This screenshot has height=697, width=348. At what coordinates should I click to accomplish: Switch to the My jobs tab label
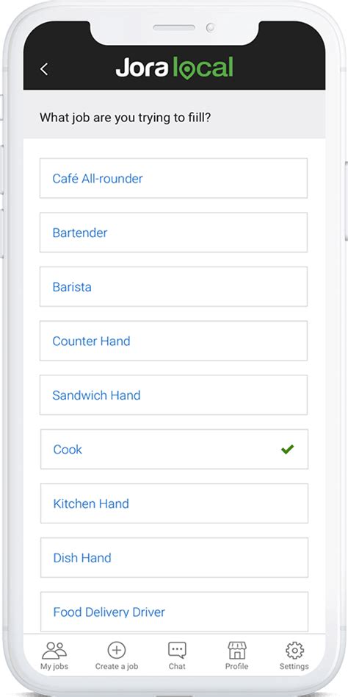54,666
